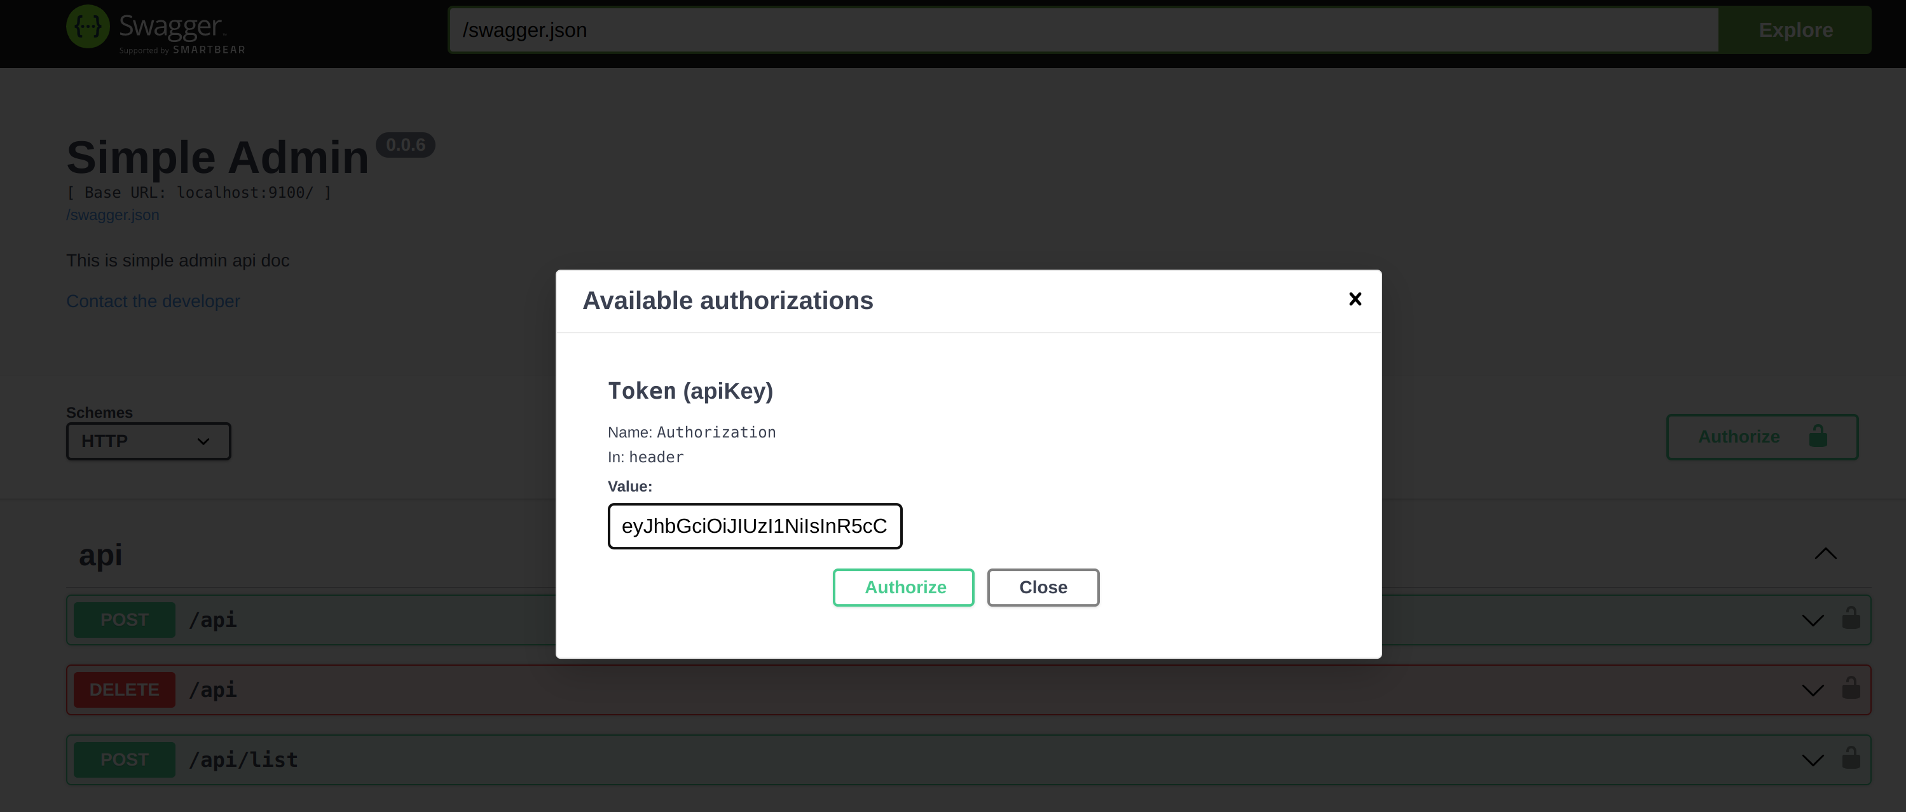Click the Close button in dialog
The height and width of the screenshot is (812, 1906).
pos(1043,588)
